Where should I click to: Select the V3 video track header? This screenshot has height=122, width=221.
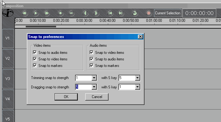8,79
